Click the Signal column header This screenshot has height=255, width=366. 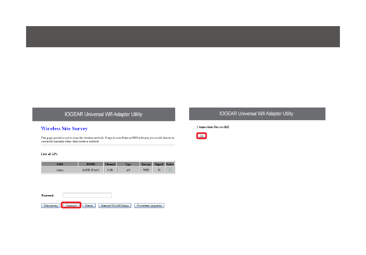pyautogui.click(x=159, y=164)
